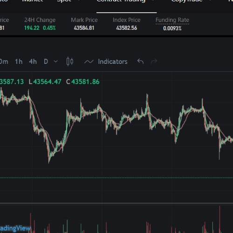Screen dimensions: 233x233
Task: Click the TradingView logo link
Action: [x=15, y=228]
